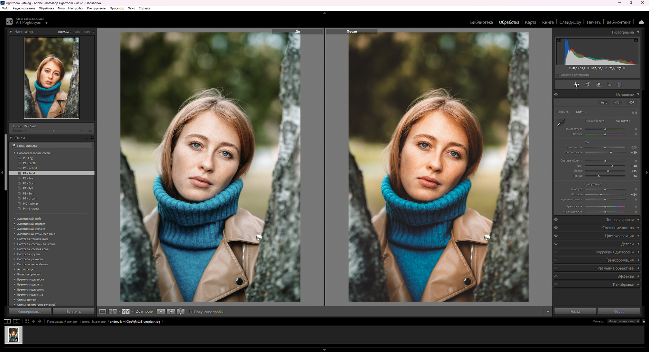
Task: Switch to Loupe single view icon
Action: click(x=103, y=312)
